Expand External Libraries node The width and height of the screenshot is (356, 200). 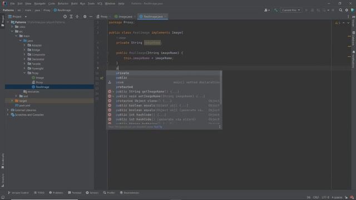(8, 110)
